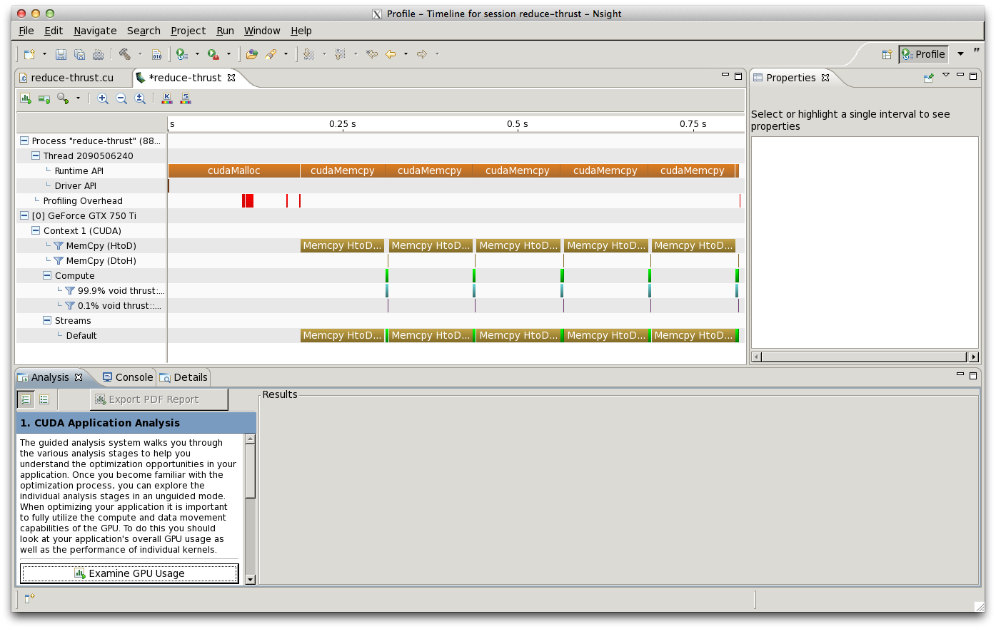Screen dimensions: 996x629
Task: Click the Properties panel horizontal scrollbar
Action: pos(864,357)
